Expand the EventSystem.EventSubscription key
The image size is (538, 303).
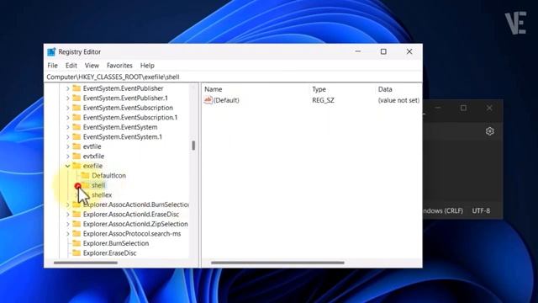point(67,108)
